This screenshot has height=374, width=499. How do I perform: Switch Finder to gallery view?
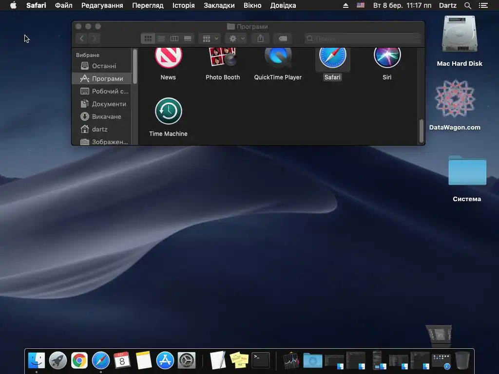tap(188, 38)
